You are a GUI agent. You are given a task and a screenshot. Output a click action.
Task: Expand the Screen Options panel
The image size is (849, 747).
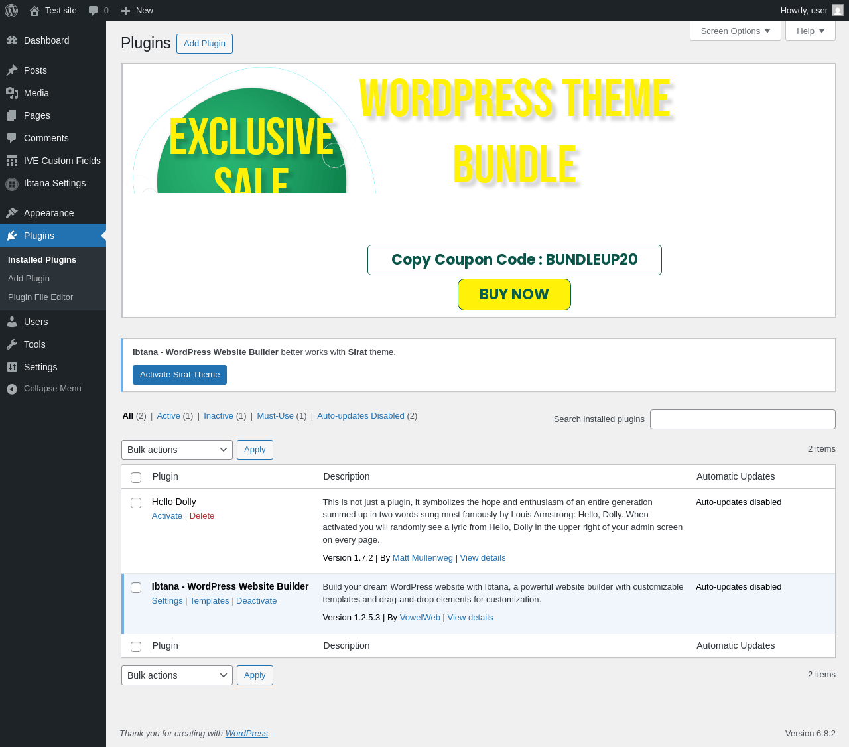[x=736, y=31]
